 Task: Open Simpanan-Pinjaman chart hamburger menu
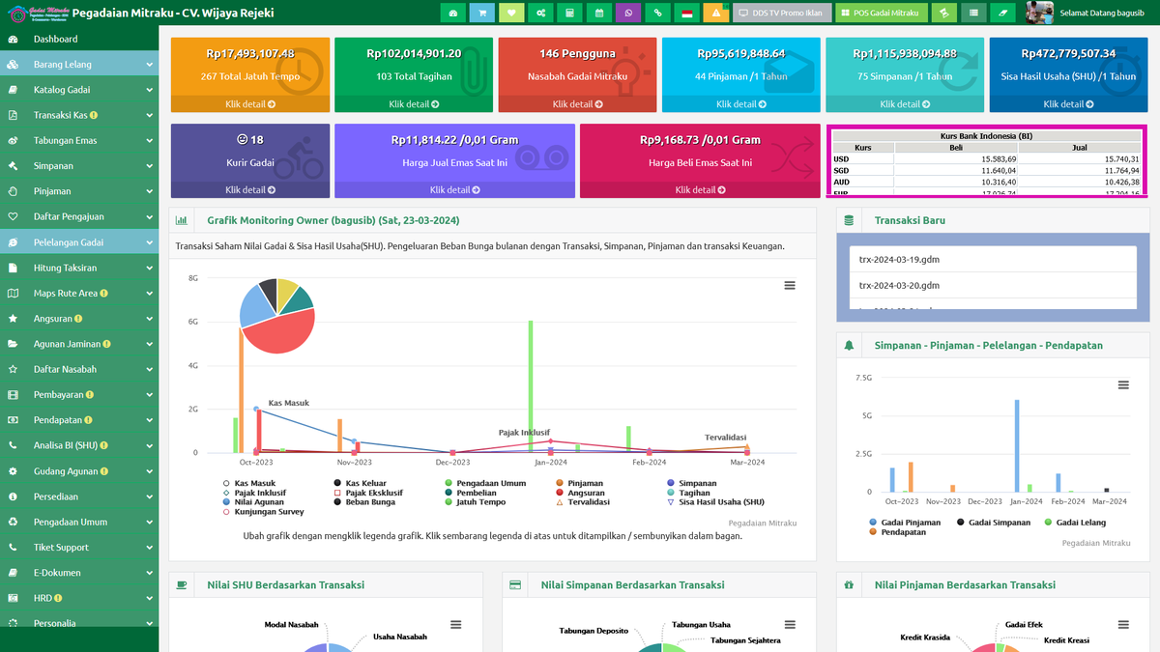(1123, 384)
